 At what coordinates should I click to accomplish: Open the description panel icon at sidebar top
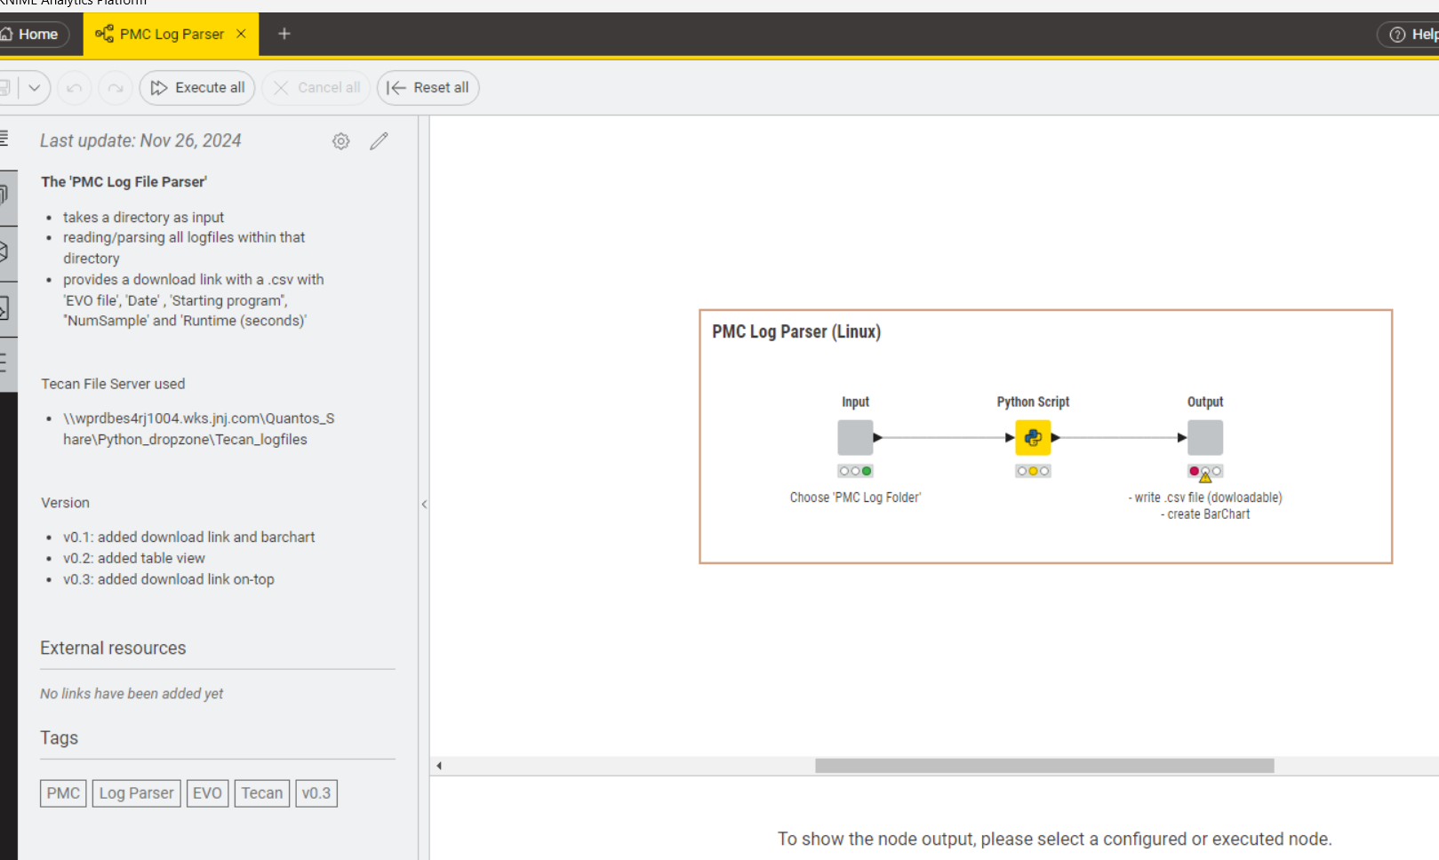(x=4, y=138)
